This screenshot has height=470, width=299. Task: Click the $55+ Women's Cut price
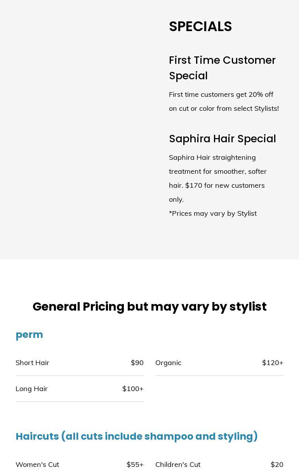[x=135, y=465]
